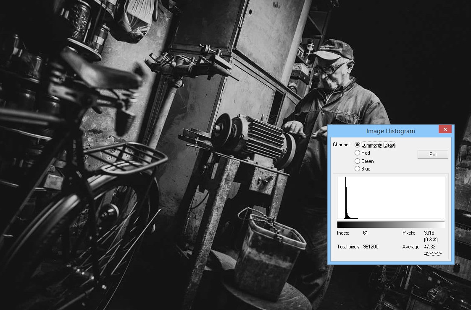Click the tallest peak in the histogram

click(345, 197)
